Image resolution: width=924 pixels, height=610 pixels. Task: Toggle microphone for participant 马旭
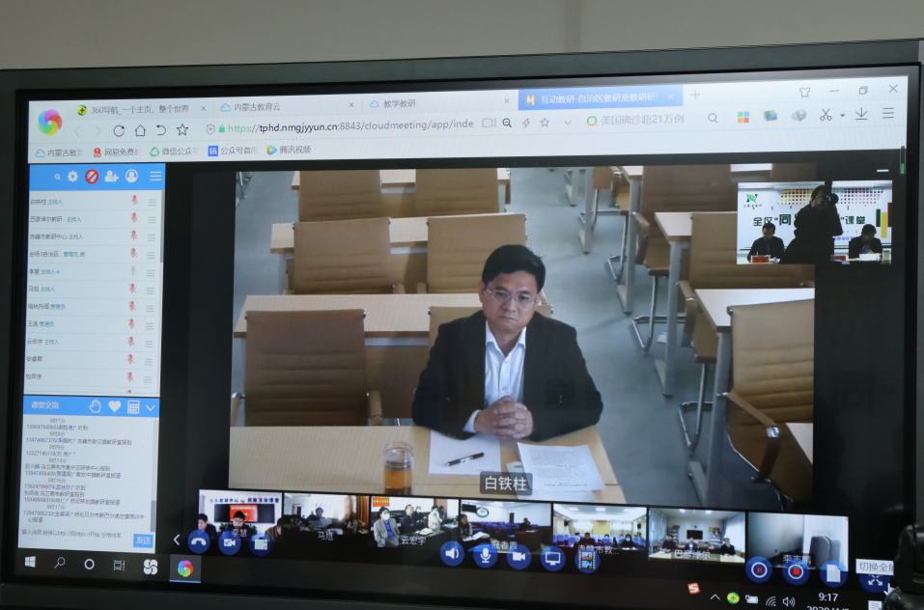pyautogui.click(x=132, y=288)
